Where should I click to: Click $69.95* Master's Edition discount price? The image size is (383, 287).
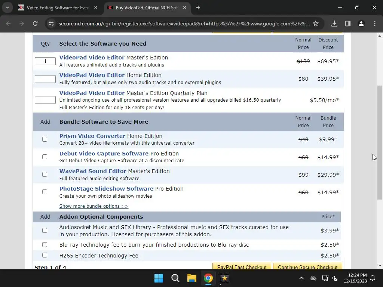(x=328, y=61)
